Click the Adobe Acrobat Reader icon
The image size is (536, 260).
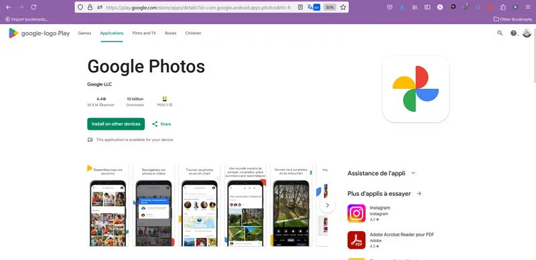[x=356, y=240]
